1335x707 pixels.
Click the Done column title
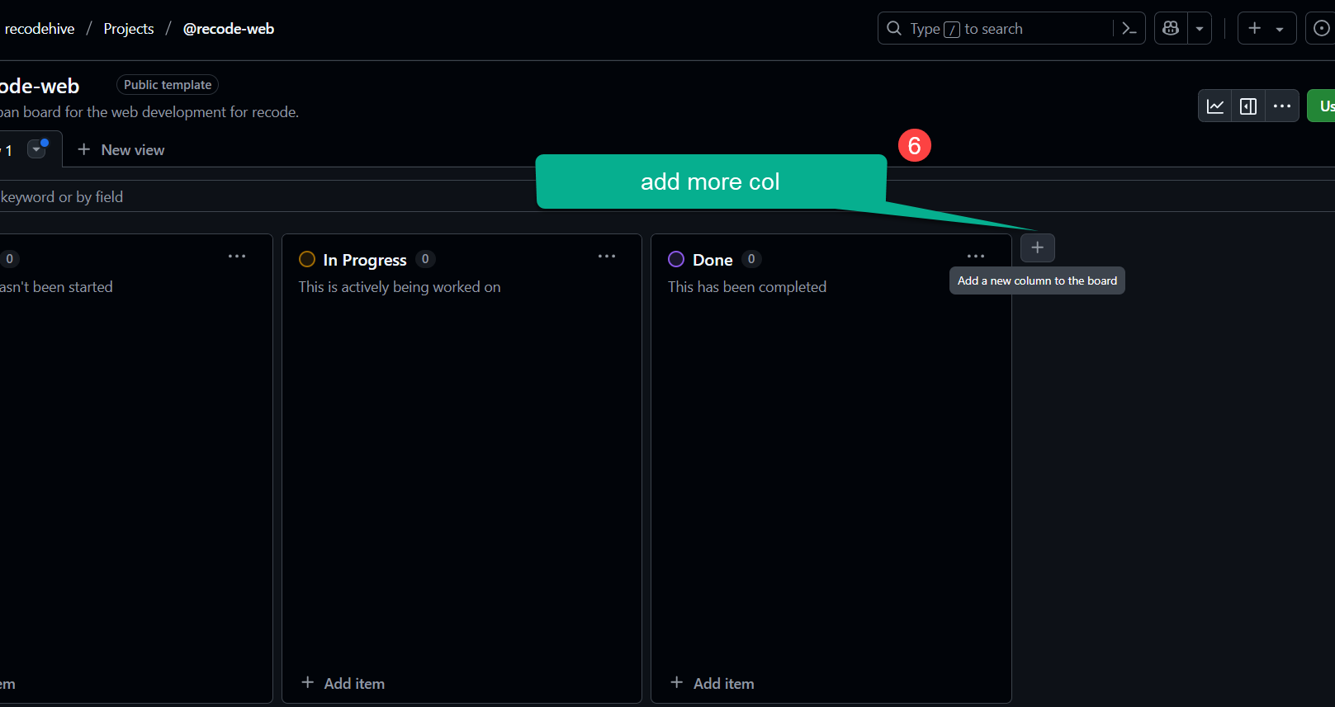coord(712,260)
